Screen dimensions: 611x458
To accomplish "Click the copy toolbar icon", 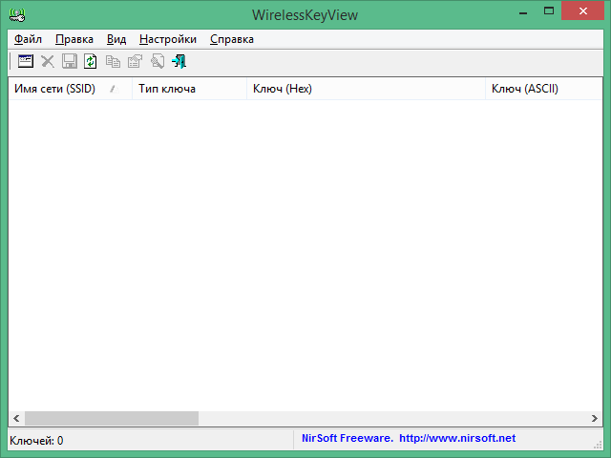I will [x=113, y=61].
